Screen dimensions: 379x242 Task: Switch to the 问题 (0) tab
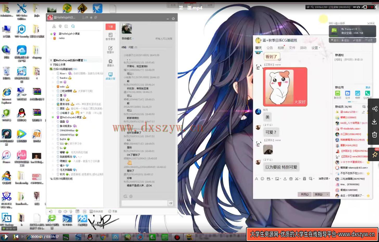pyautogui.click(x=133, y=47)
